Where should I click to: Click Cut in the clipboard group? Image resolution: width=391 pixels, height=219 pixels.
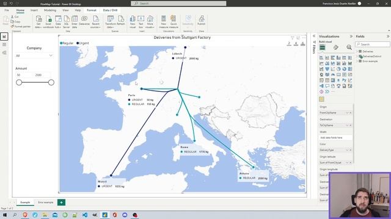(15, 16)
